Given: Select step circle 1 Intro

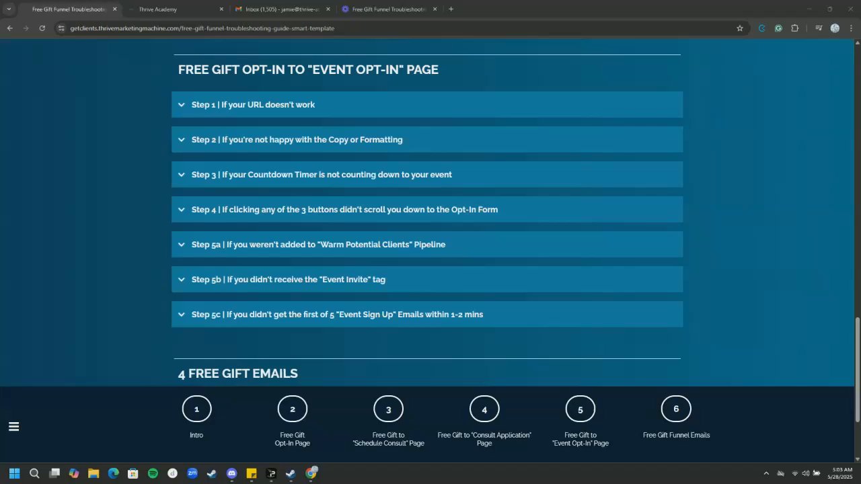Looking at the screenshot, I should click(x=196, y=409).
